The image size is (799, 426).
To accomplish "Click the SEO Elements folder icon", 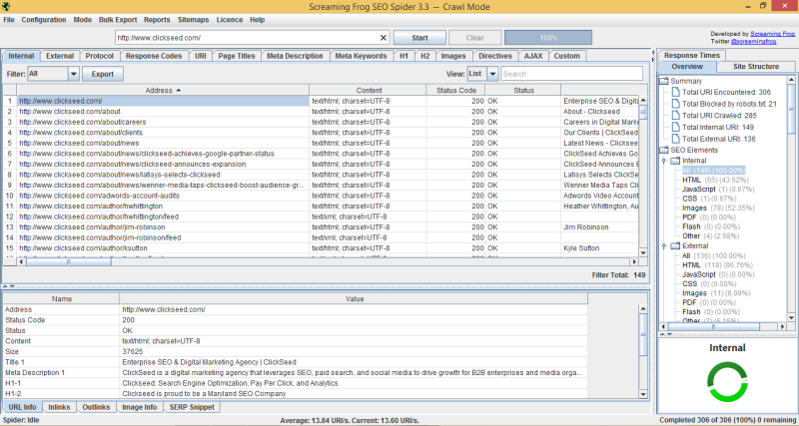I will [664, 150].
